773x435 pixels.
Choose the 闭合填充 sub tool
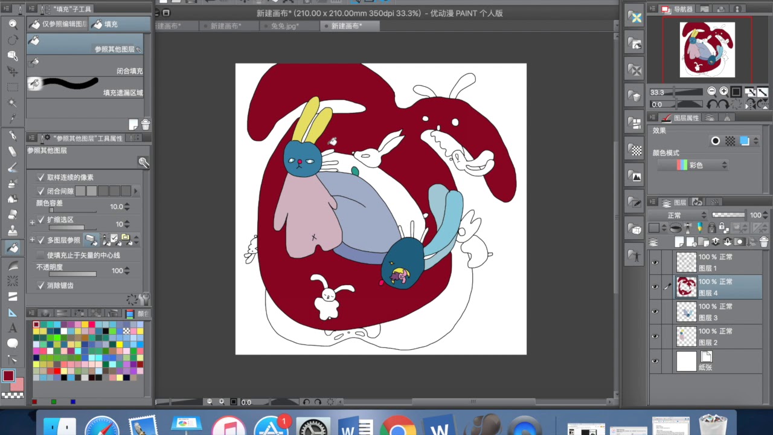(x=85, y=66)
